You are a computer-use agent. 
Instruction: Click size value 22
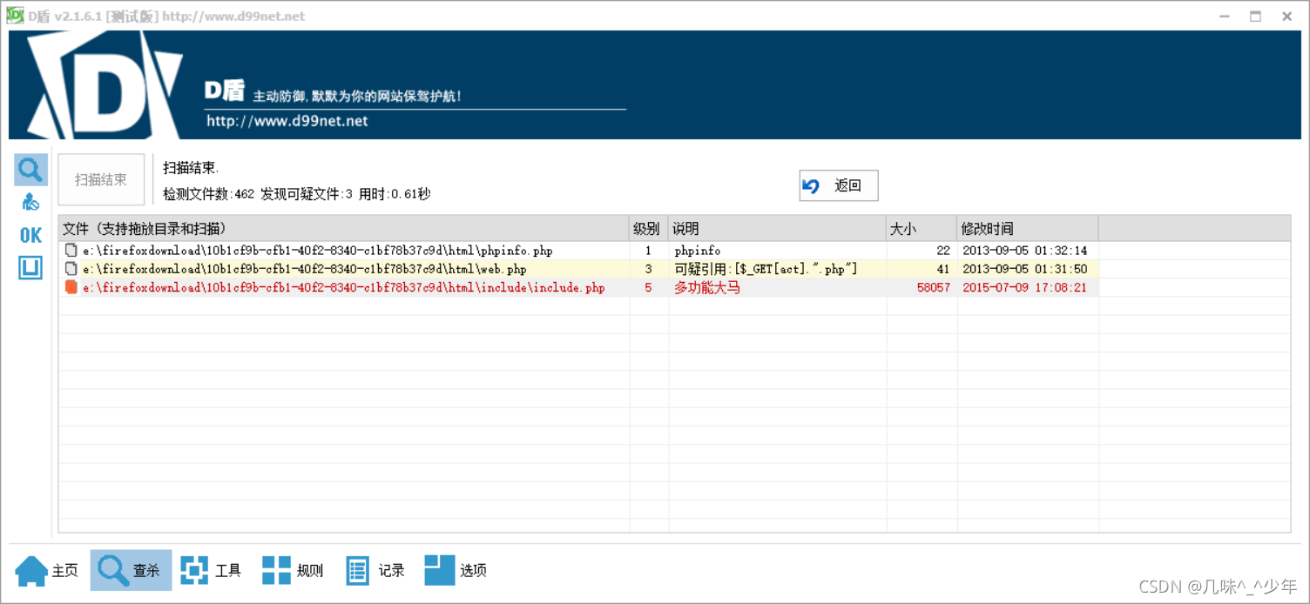(943, 251)
